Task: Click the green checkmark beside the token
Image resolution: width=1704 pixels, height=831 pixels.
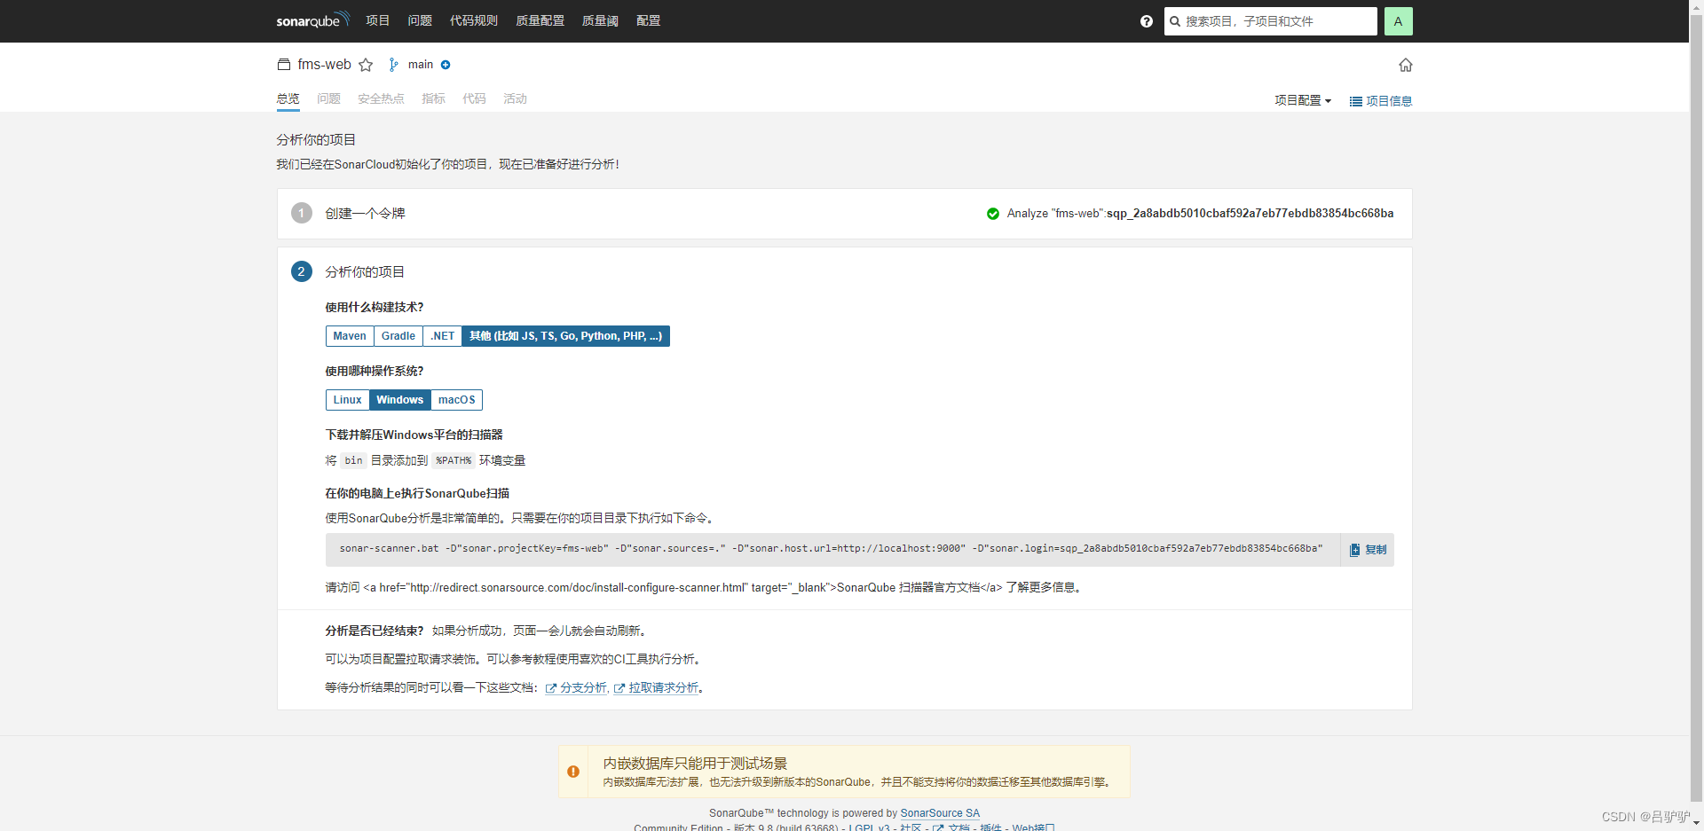Action: [x=993, y=214]
